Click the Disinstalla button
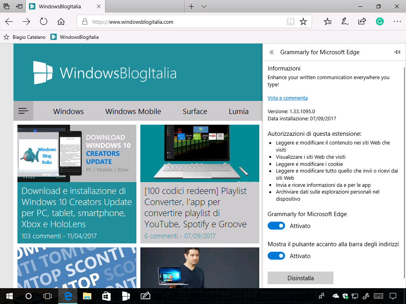 301,278
